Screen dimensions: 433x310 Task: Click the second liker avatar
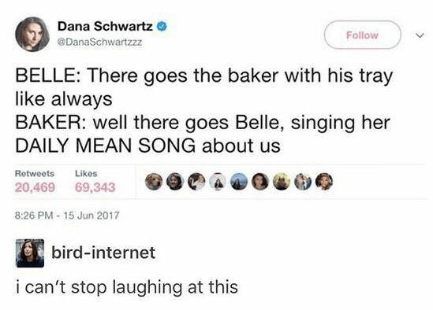tap(175, 182)
